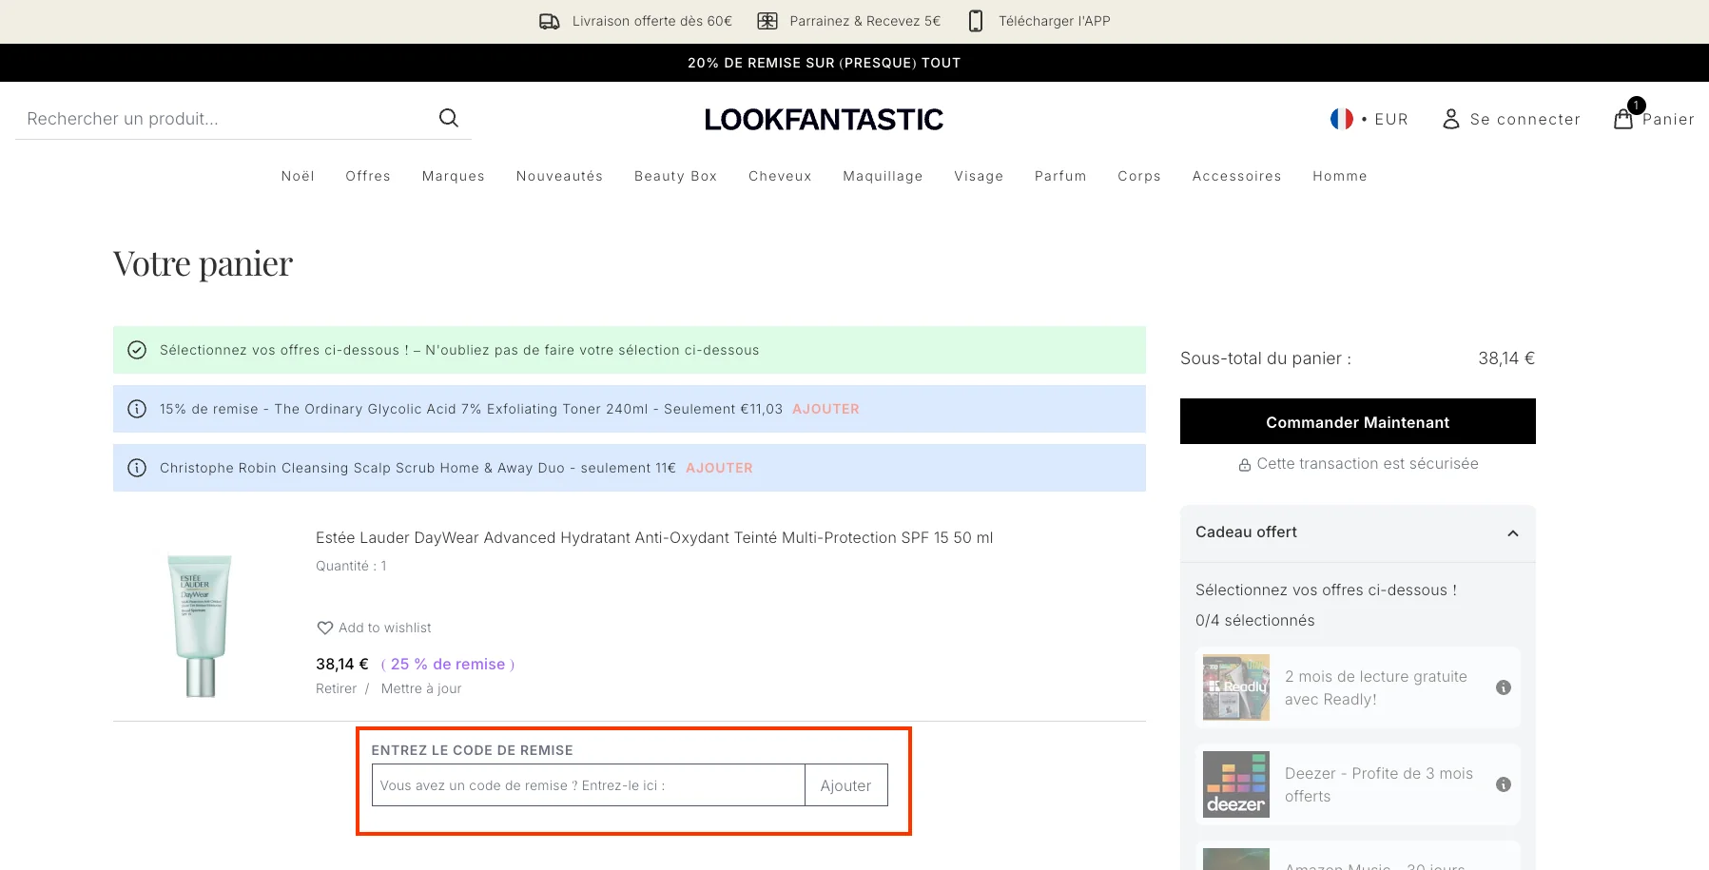The height and width of the screenshot is (870, 1709).
Task: Click AJOUTER on the Christophe Robin offer
Action: pos(719,468)
